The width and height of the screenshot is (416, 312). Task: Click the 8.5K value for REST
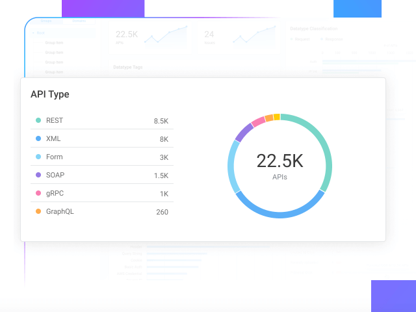(161, 121)
